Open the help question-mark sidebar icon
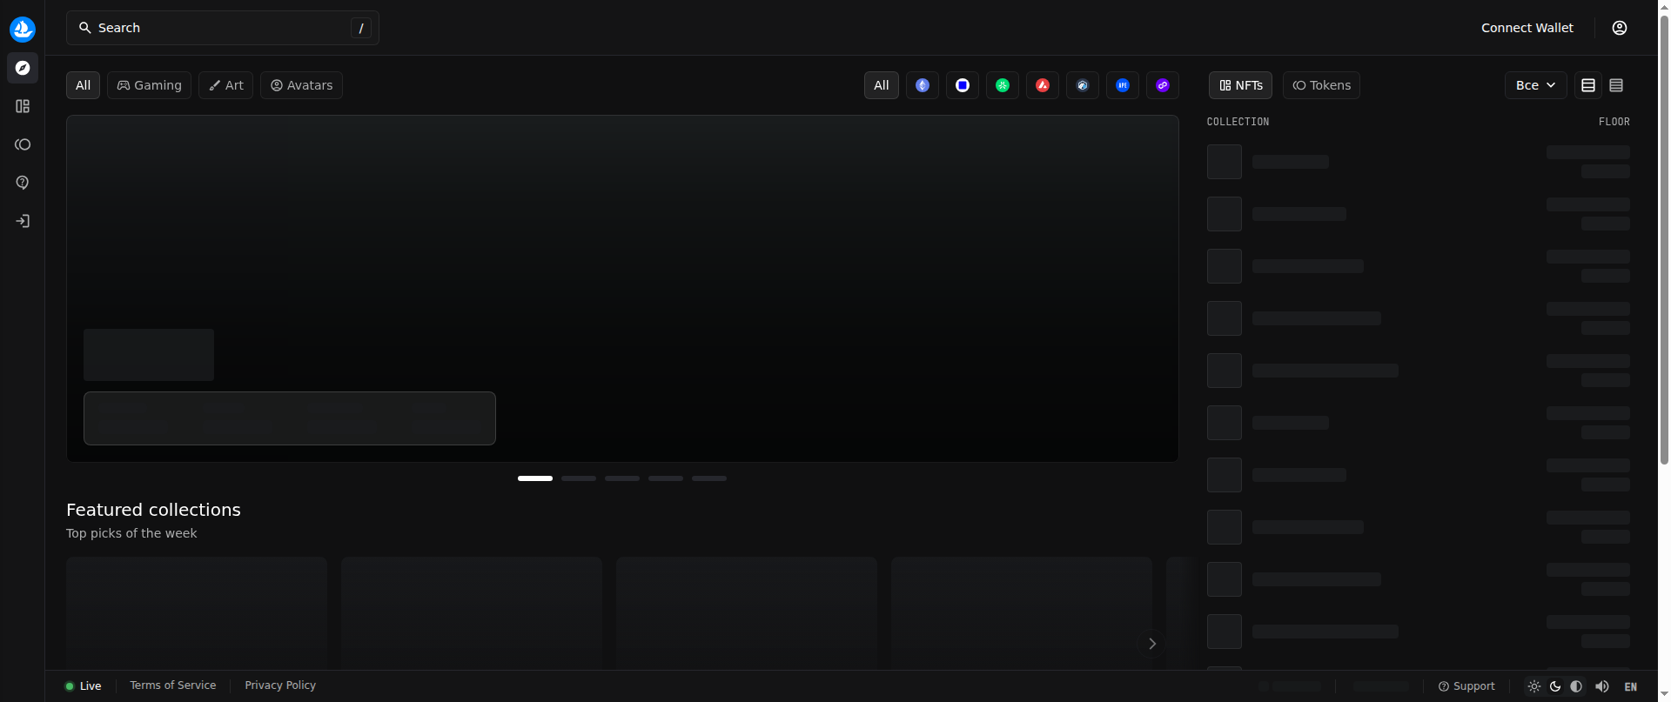This screenshot has width=1671, height=702. [23, 183]
